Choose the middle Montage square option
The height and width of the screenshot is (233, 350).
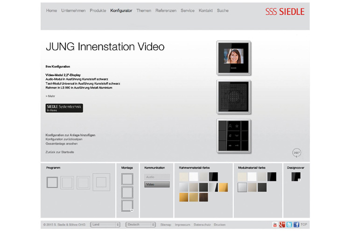click(127, 192)
